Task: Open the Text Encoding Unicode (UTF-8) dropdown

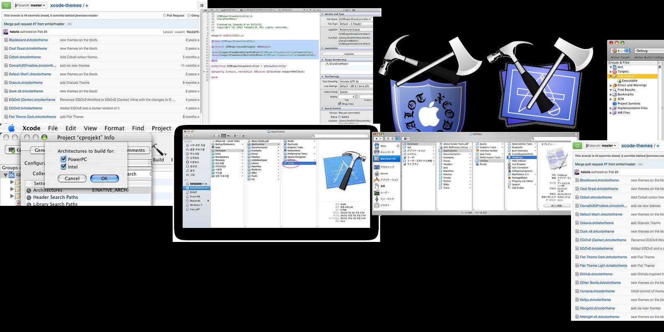Action: click(355, 81)
